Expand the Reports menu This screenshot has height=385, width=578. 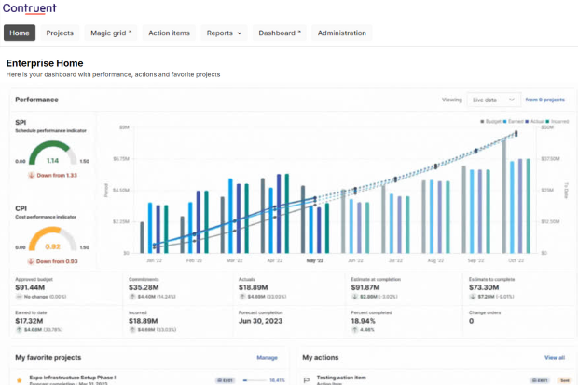coord(224,33)
